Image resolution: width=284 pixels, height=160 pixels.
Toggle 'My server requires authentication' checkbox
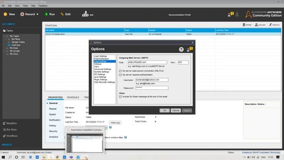(x=120, y=75)
